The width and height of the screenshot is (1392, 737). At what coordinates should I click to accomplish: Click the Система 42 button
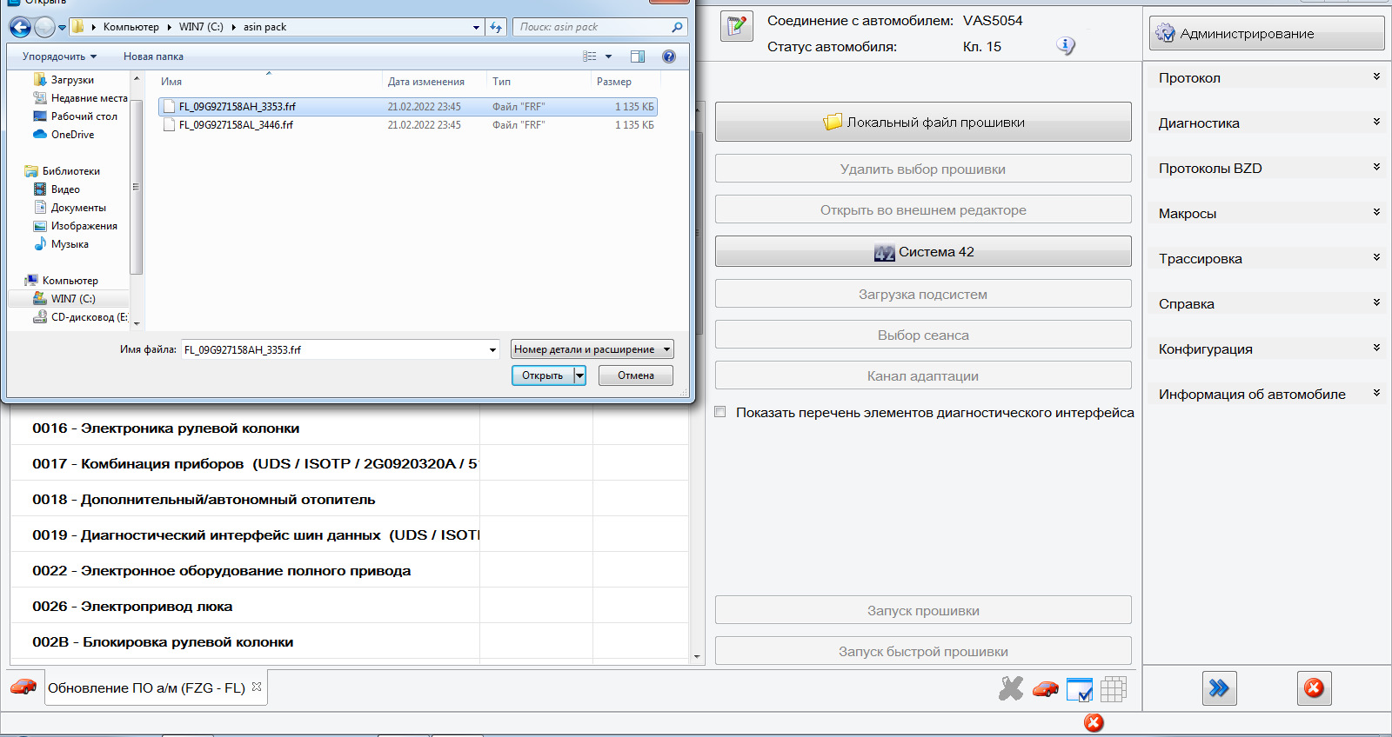[x=923, y=252]
